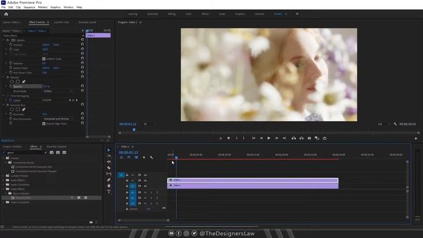Image resolution: width=423 pixels, height=238 pixels.
Task: Open the Program monitor settings wrench
Action: [x=395, y=124]
